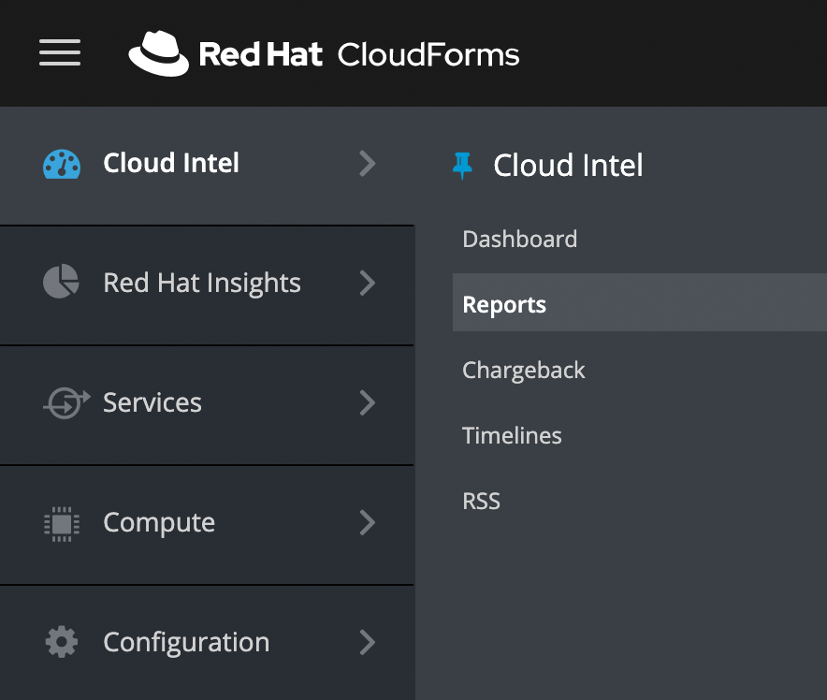This screenshot has height=700, width=827.
Task: Open the Chargeback submenu item
Action: (523, 371)
